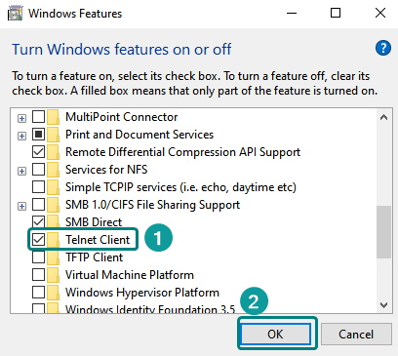
Task: Click the SMB Direct folder icon
Action: coord(53,221)
